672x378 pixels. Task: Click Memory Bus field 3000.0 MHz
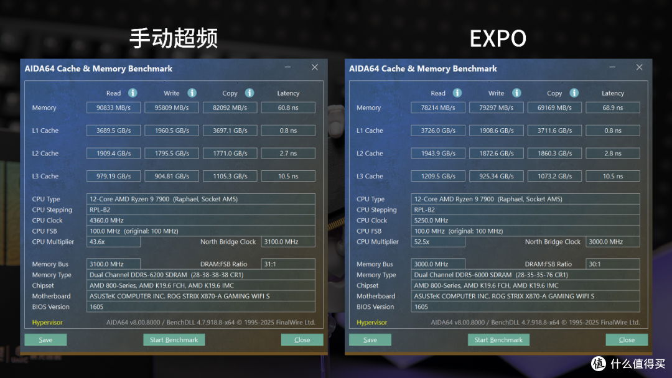coord(438,264)
